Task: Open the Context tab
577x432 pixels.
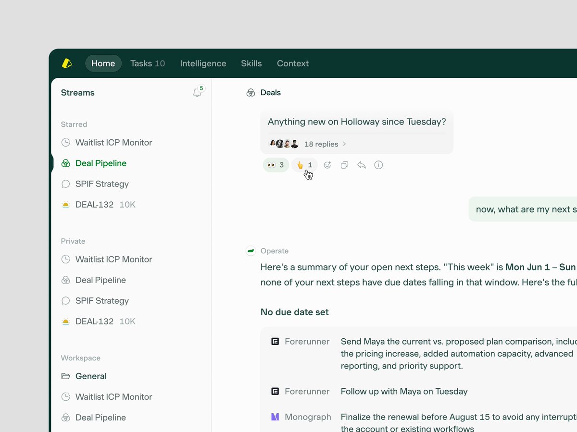Action: [293, 63]
